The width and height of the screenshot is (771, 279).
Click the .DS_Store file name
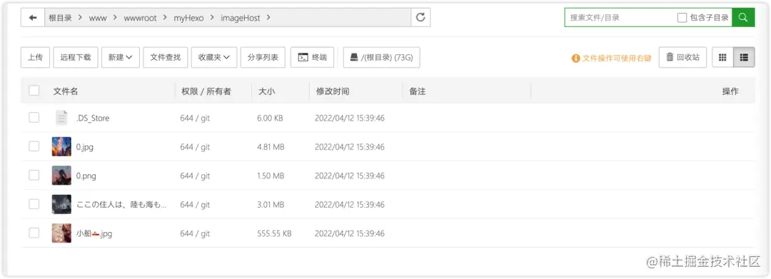(x=93, y=118)
